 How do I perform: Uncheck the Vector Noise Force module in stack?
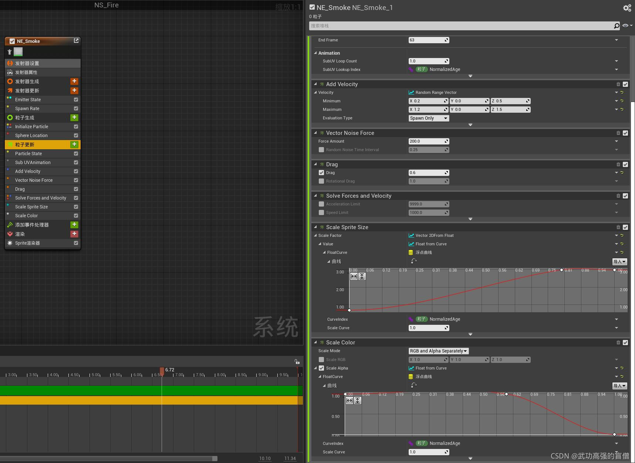(x=76, y=180)
